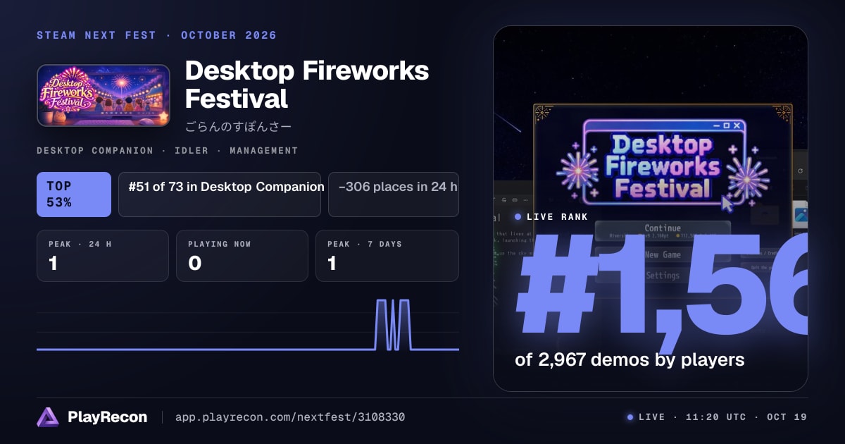This screenshot has height=444, width=845.
Task: Click the LIVE · 11:20 UTC · OCT 19 status
Action: pyautogui.click(x=717, y=417)
